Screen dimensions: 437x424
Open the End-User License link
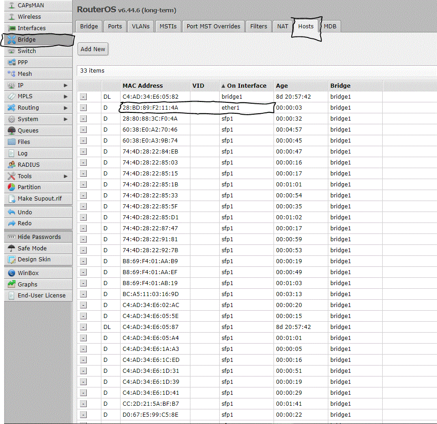(41, 296)
